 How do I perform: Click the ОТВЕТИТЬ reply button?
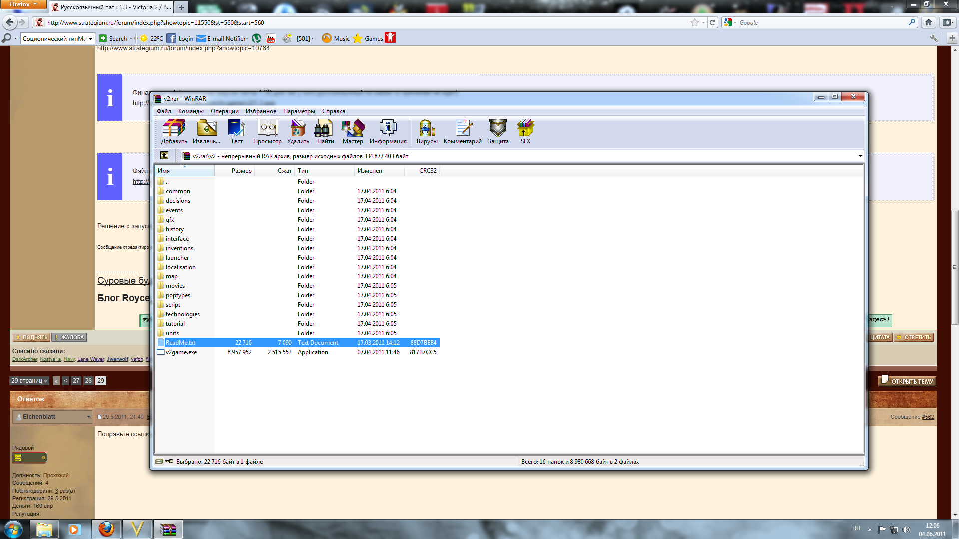pyautogui.click(x=914, y=337)
